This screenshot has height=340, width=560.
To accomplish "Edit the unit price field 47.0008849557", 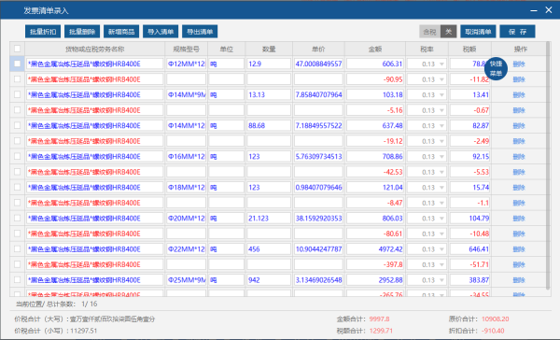I will (x=318, y=64).
